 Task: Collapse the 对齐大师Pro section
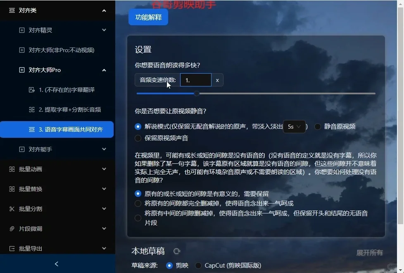click(x=104, y=70)
